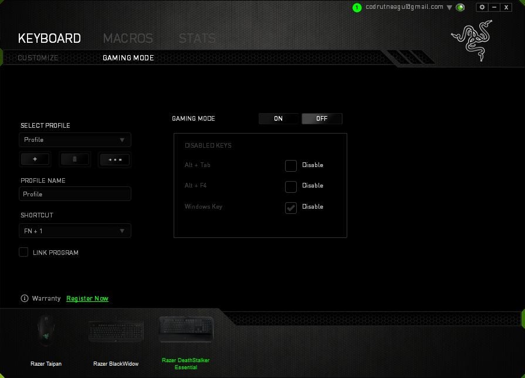Screen dimensions: 525x378
Task: Click the green notification badge beside the email
Action: coord(357,8)
